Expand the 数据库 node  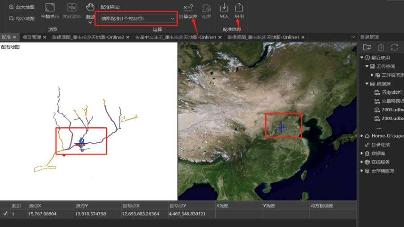tap(362, 153)
